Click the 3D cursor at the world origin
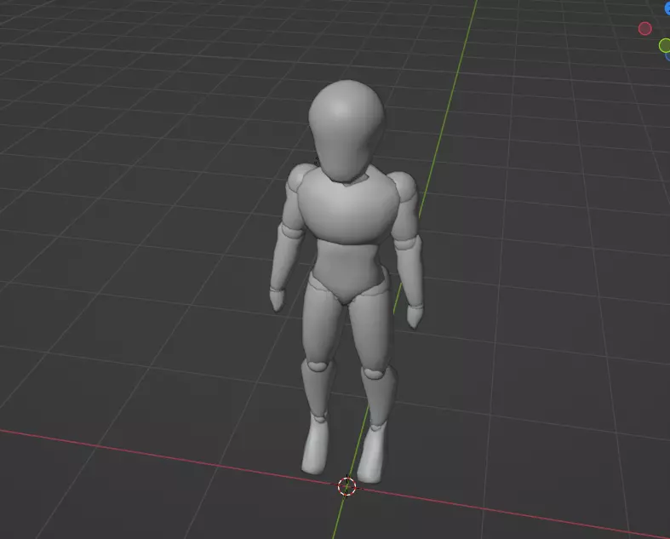This screenshot has height=539, width=670. [347, 486]
